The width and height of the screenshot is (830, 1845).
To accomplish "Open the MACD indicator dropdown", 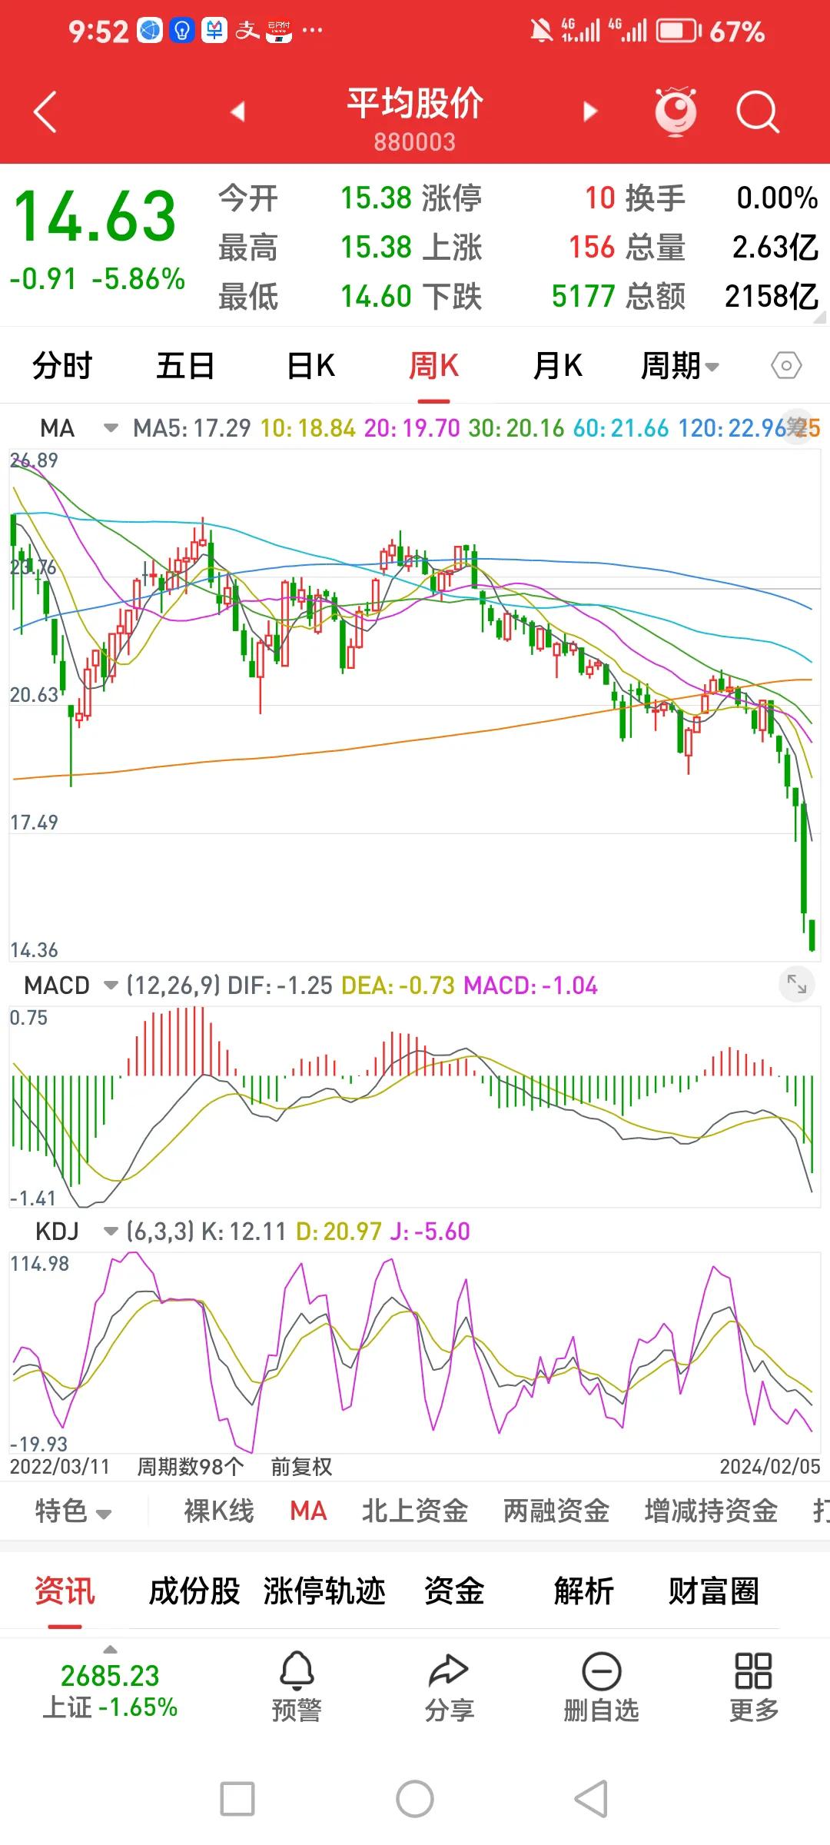I will point(111,985).
